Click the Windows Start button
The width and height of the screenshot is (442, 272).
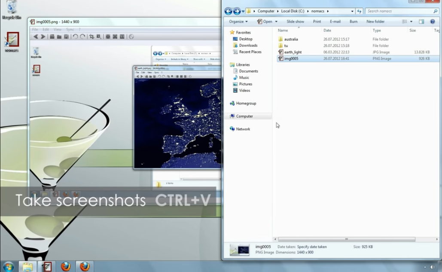click(x=9, y=266)
